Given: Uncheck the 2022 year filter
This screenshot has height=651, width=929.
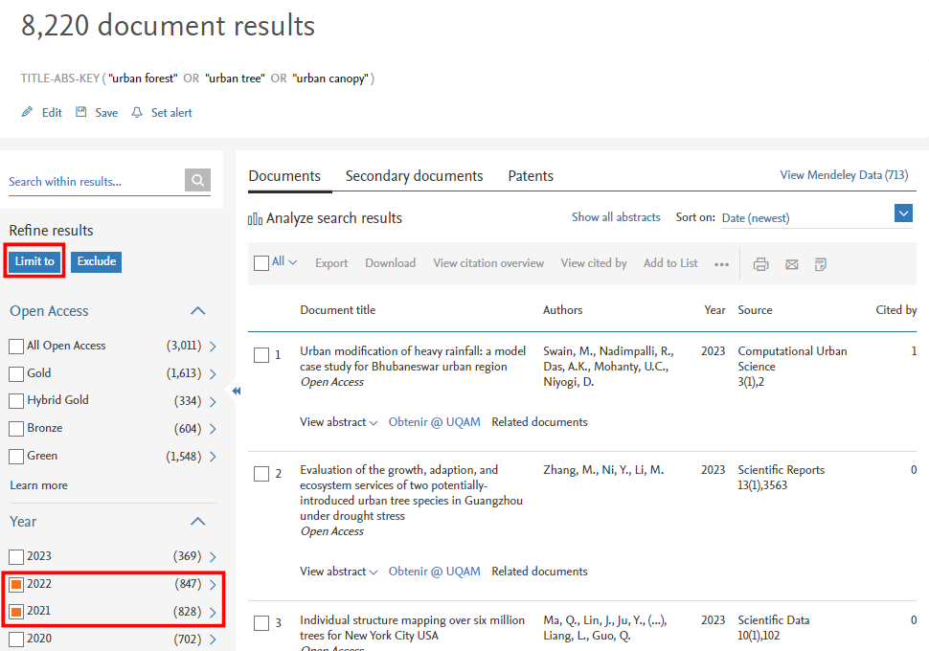Looking at the screenshot, I should tap(16, 584).
